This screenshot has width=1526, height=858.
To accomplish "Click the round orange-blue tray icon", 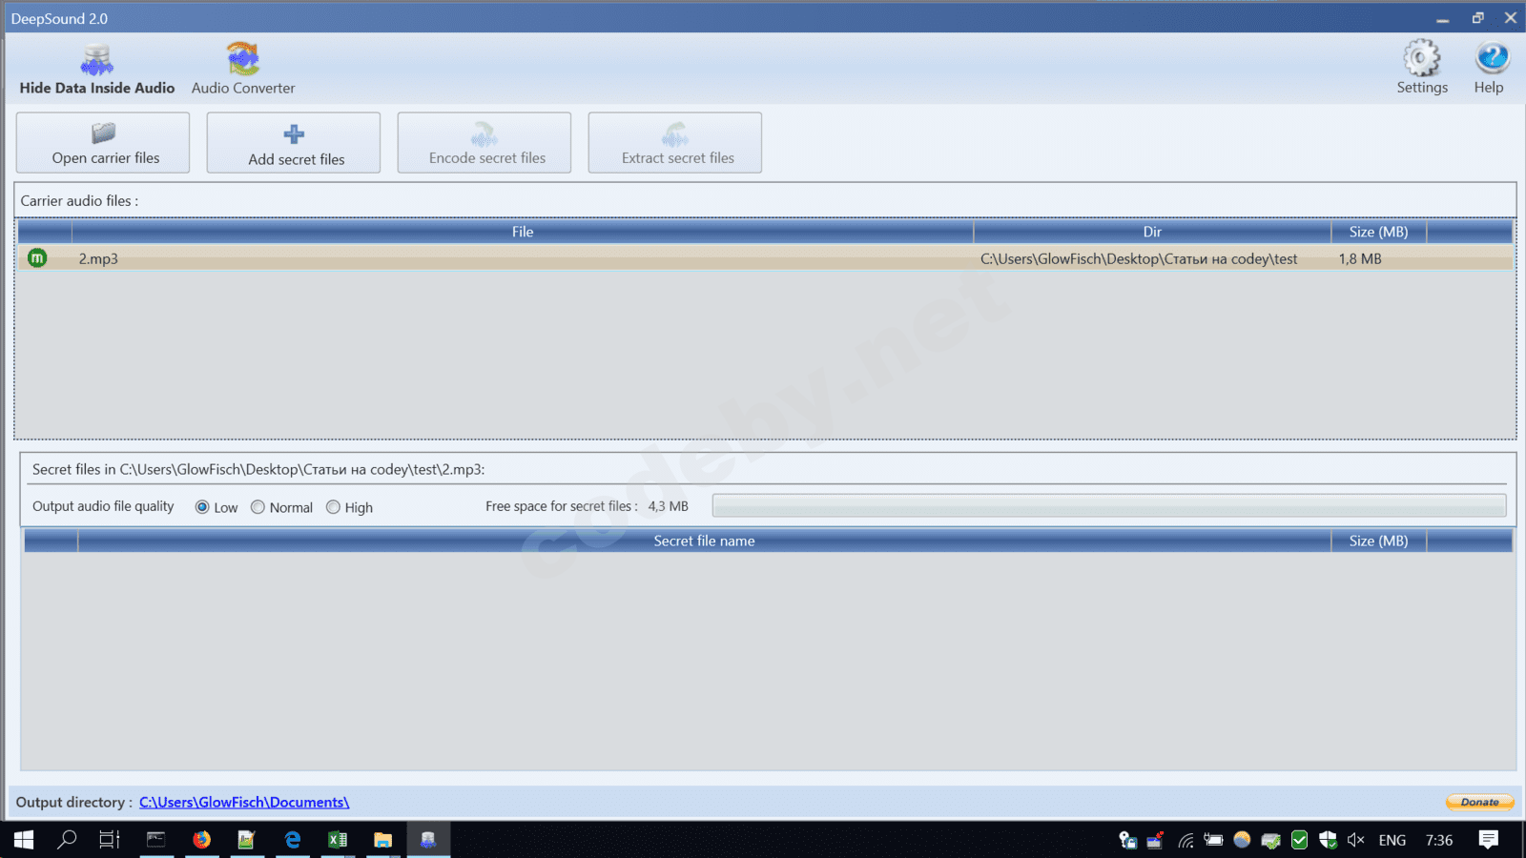I will click(x=1242, y=840).
